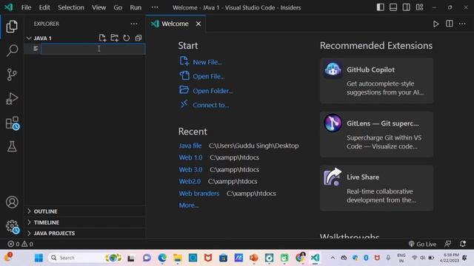Click the More... link under Recent
The width and height of the screenshot is (474, 266).
189,205
